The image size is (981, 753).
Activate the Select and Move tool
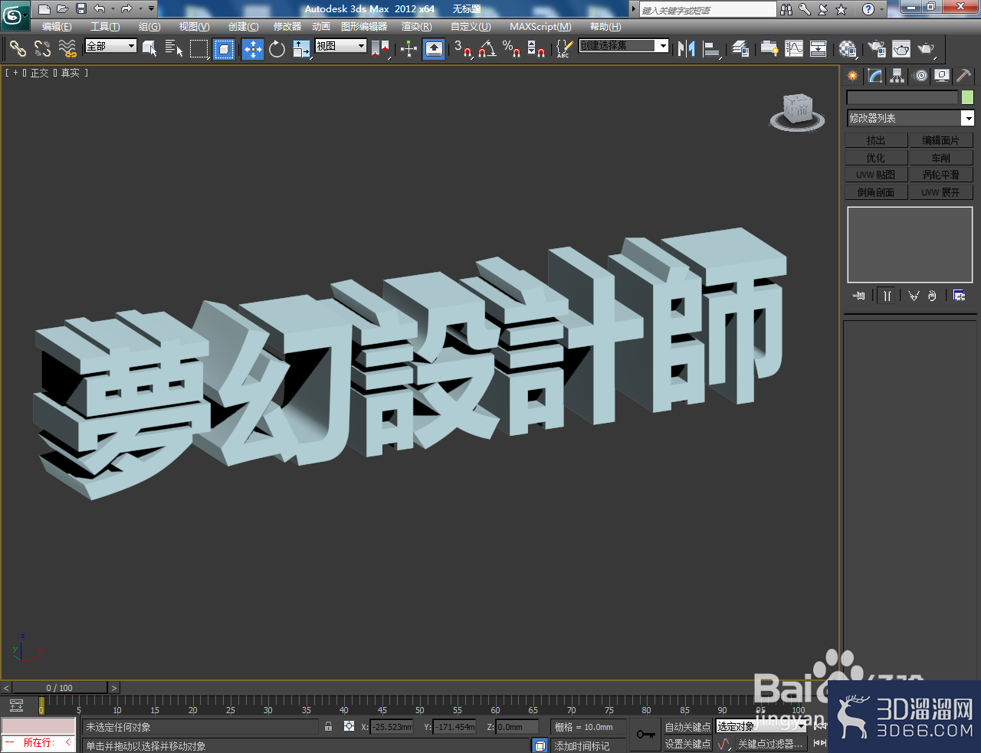coord(253,49)
